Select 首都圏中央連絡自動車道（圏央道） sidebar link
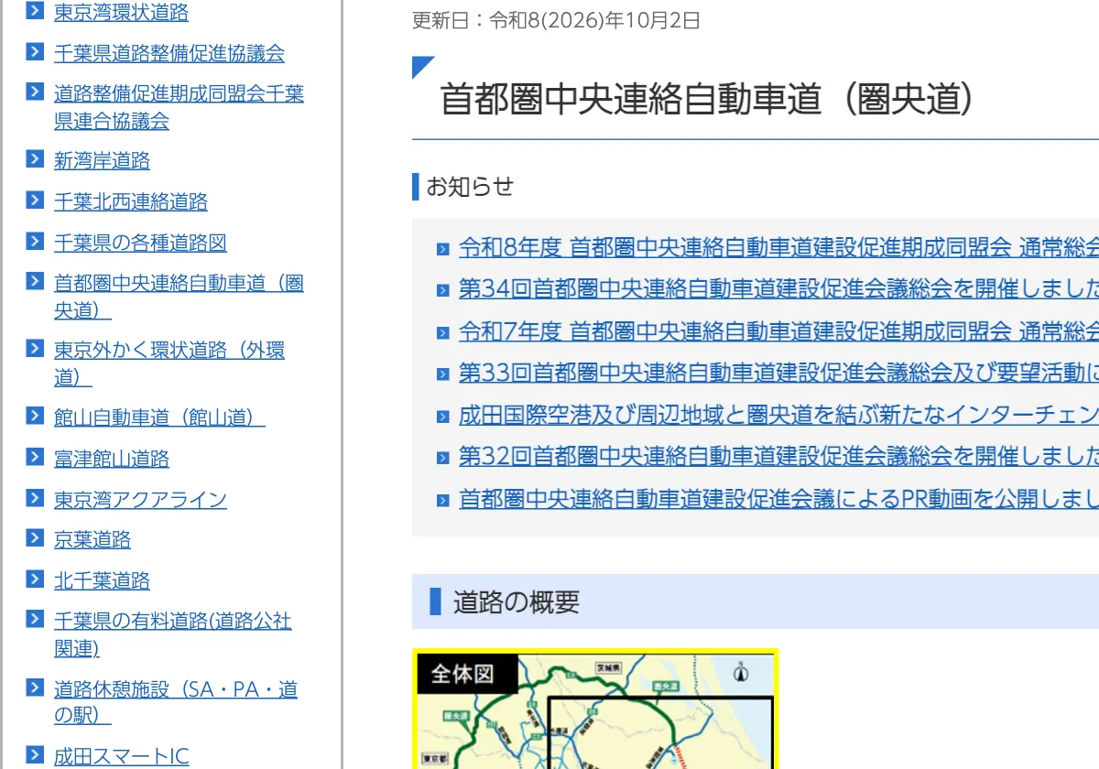1099x769 pixels. click(x=179, y=297)
